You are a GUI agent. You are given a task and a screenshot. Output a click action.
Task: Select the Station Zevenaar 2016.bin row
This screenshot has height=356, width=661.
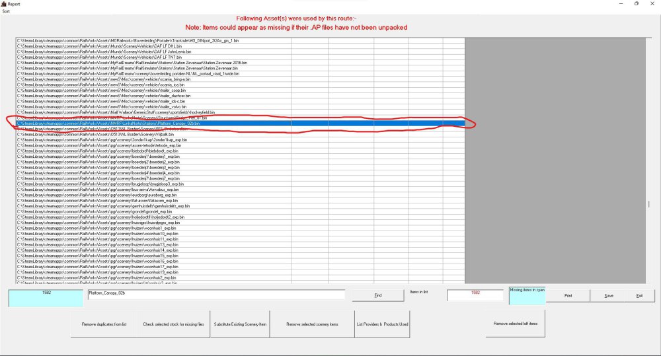coord(132,62)
